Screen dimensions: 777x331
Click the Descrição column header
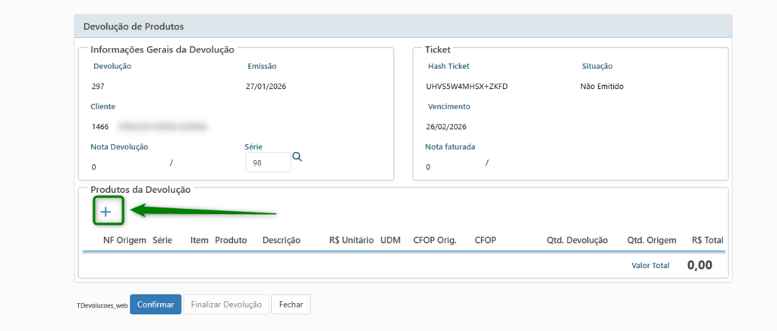[281, 240]
